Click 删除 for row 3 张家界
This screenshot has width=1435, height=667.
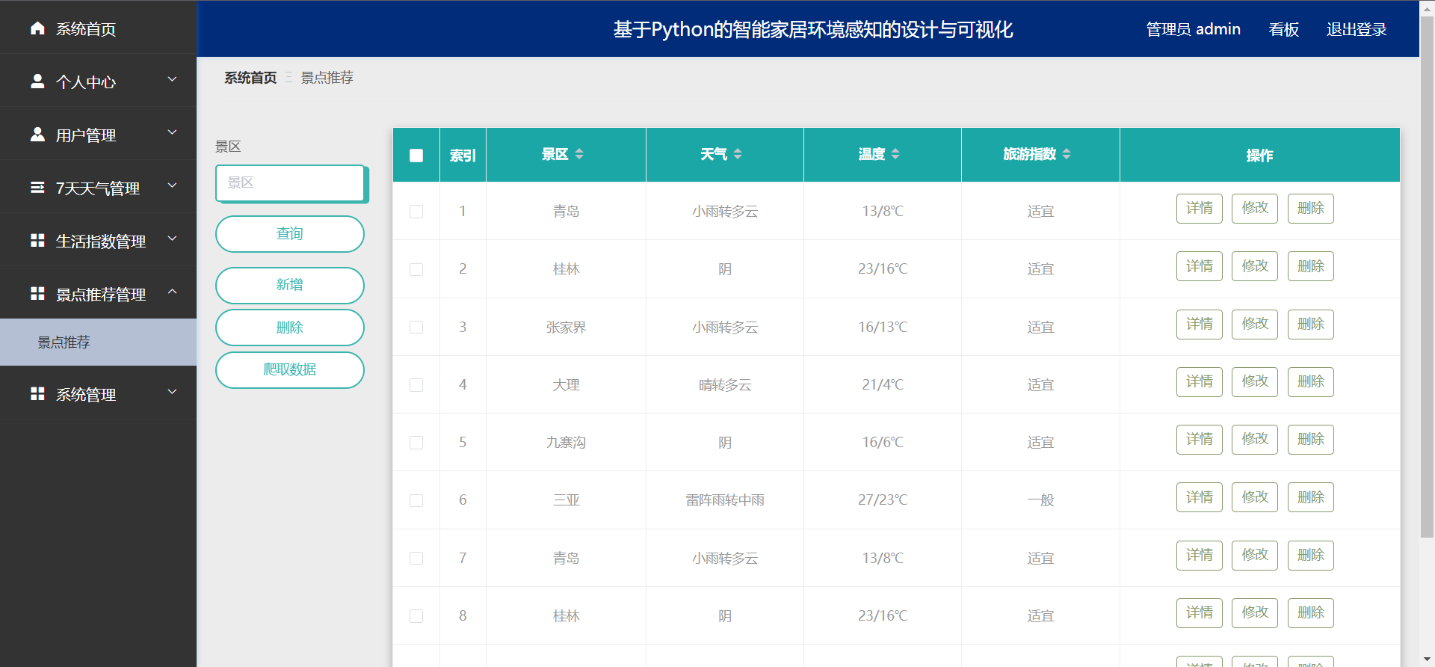[x=1311, y=325]
